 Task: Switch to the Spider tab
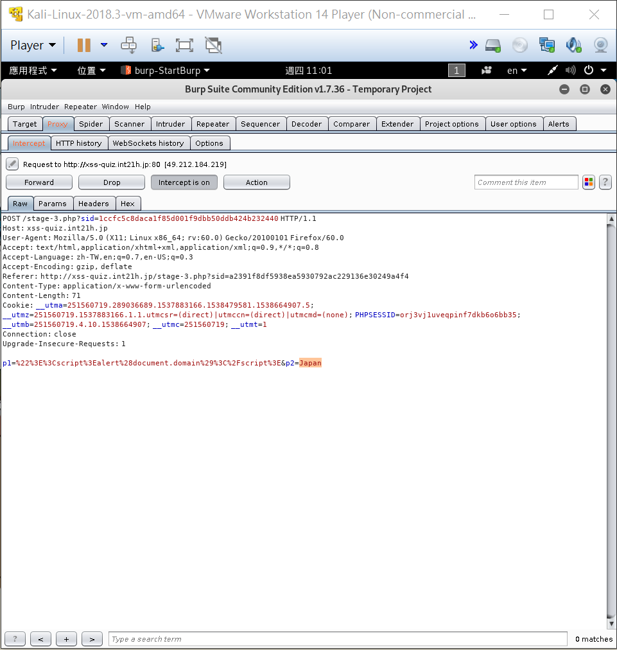(x=91, y=124)
